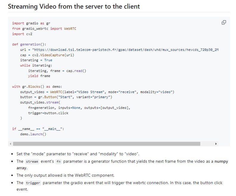236x196 pixels.
Task: Click the horizontal scrollbar's left arrow
Action: [10, 144]
